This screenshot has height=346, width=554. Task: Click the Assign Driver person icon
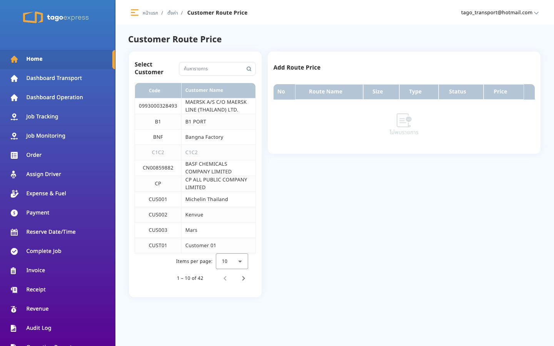pos(14,175)
